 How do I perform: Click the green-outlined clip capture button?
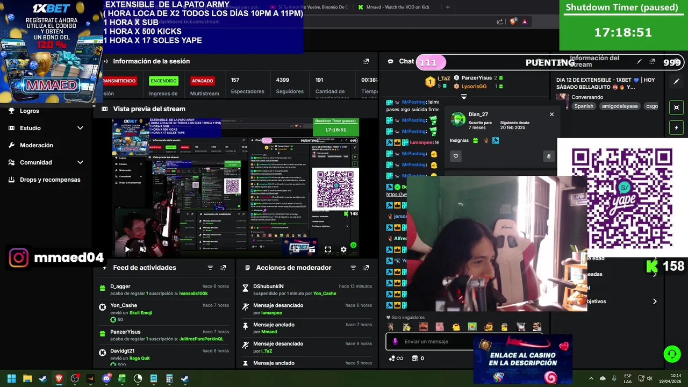tap(676, 107)
